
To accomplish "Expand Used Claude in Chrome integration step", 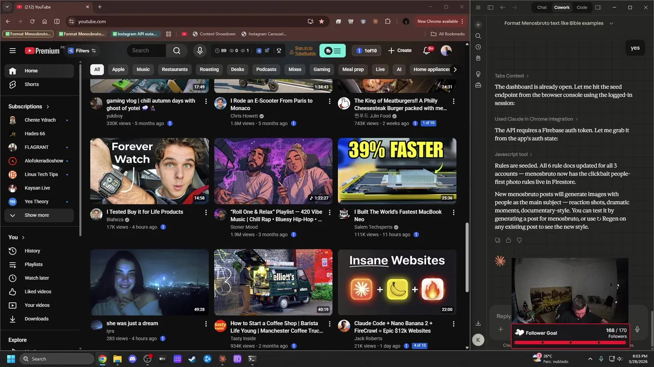I will pyautogui.click(x=536, y=119).
